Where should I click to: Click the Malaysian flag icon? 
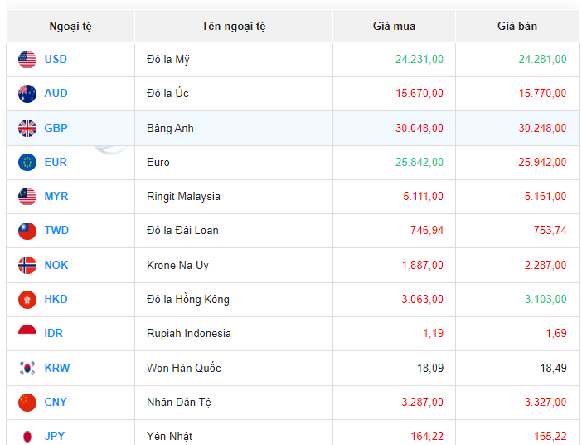pyautogui.click(x=27, y=197)
